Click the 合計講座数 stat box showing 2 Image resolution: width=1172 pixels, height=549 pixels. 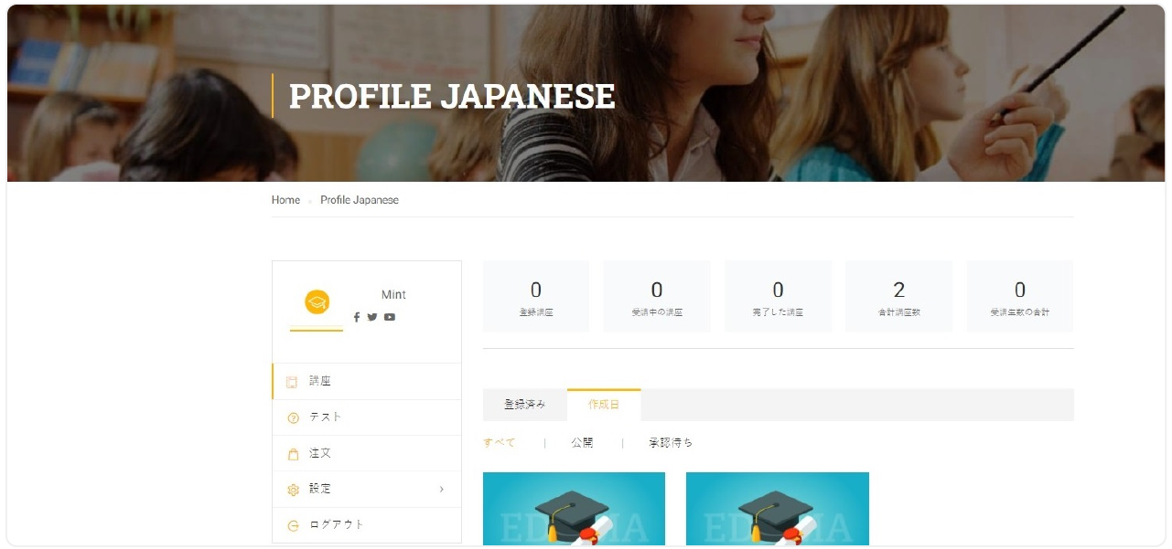coord(898,297)
